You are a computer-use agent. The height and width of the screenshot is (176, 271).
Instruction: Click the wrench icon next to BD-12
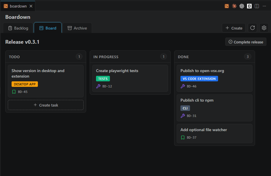(98, 86)
